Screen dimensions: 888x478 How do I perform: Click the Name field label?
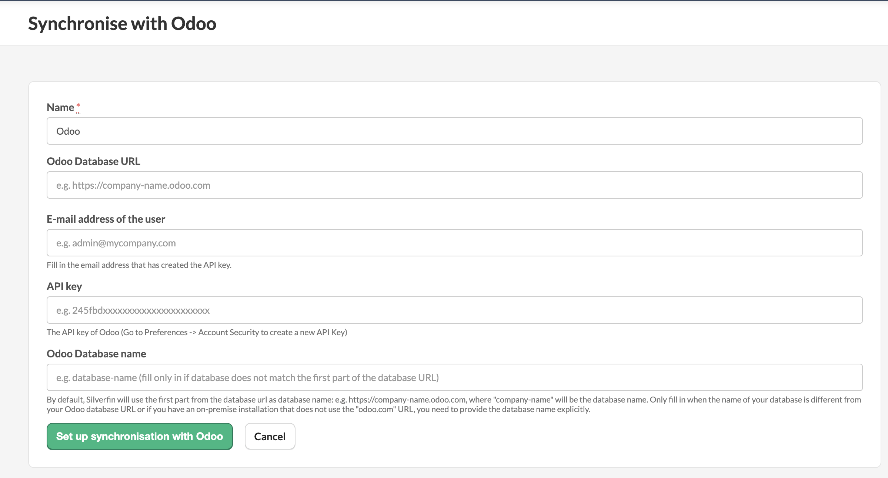coord(60,107)
